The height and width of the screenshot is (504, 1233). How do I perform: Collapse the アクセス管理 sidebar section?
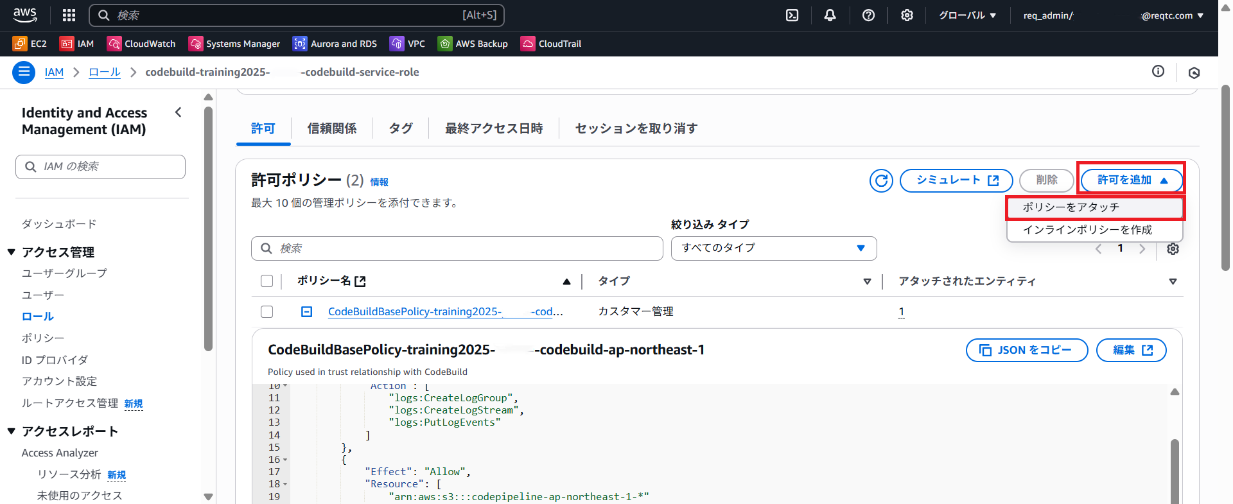click(x=11, y=252)
